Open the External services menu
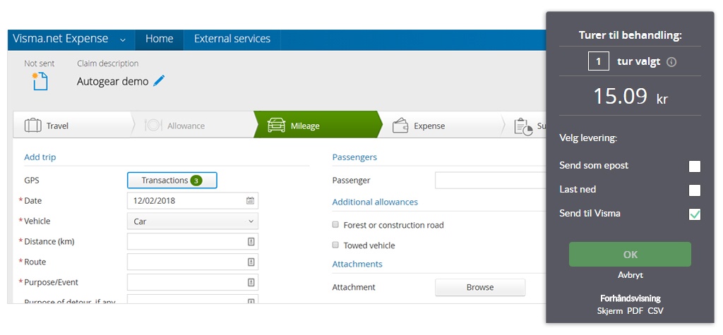Image resolution: width=723 pixels, height=335 pixels. click(232, 39)
